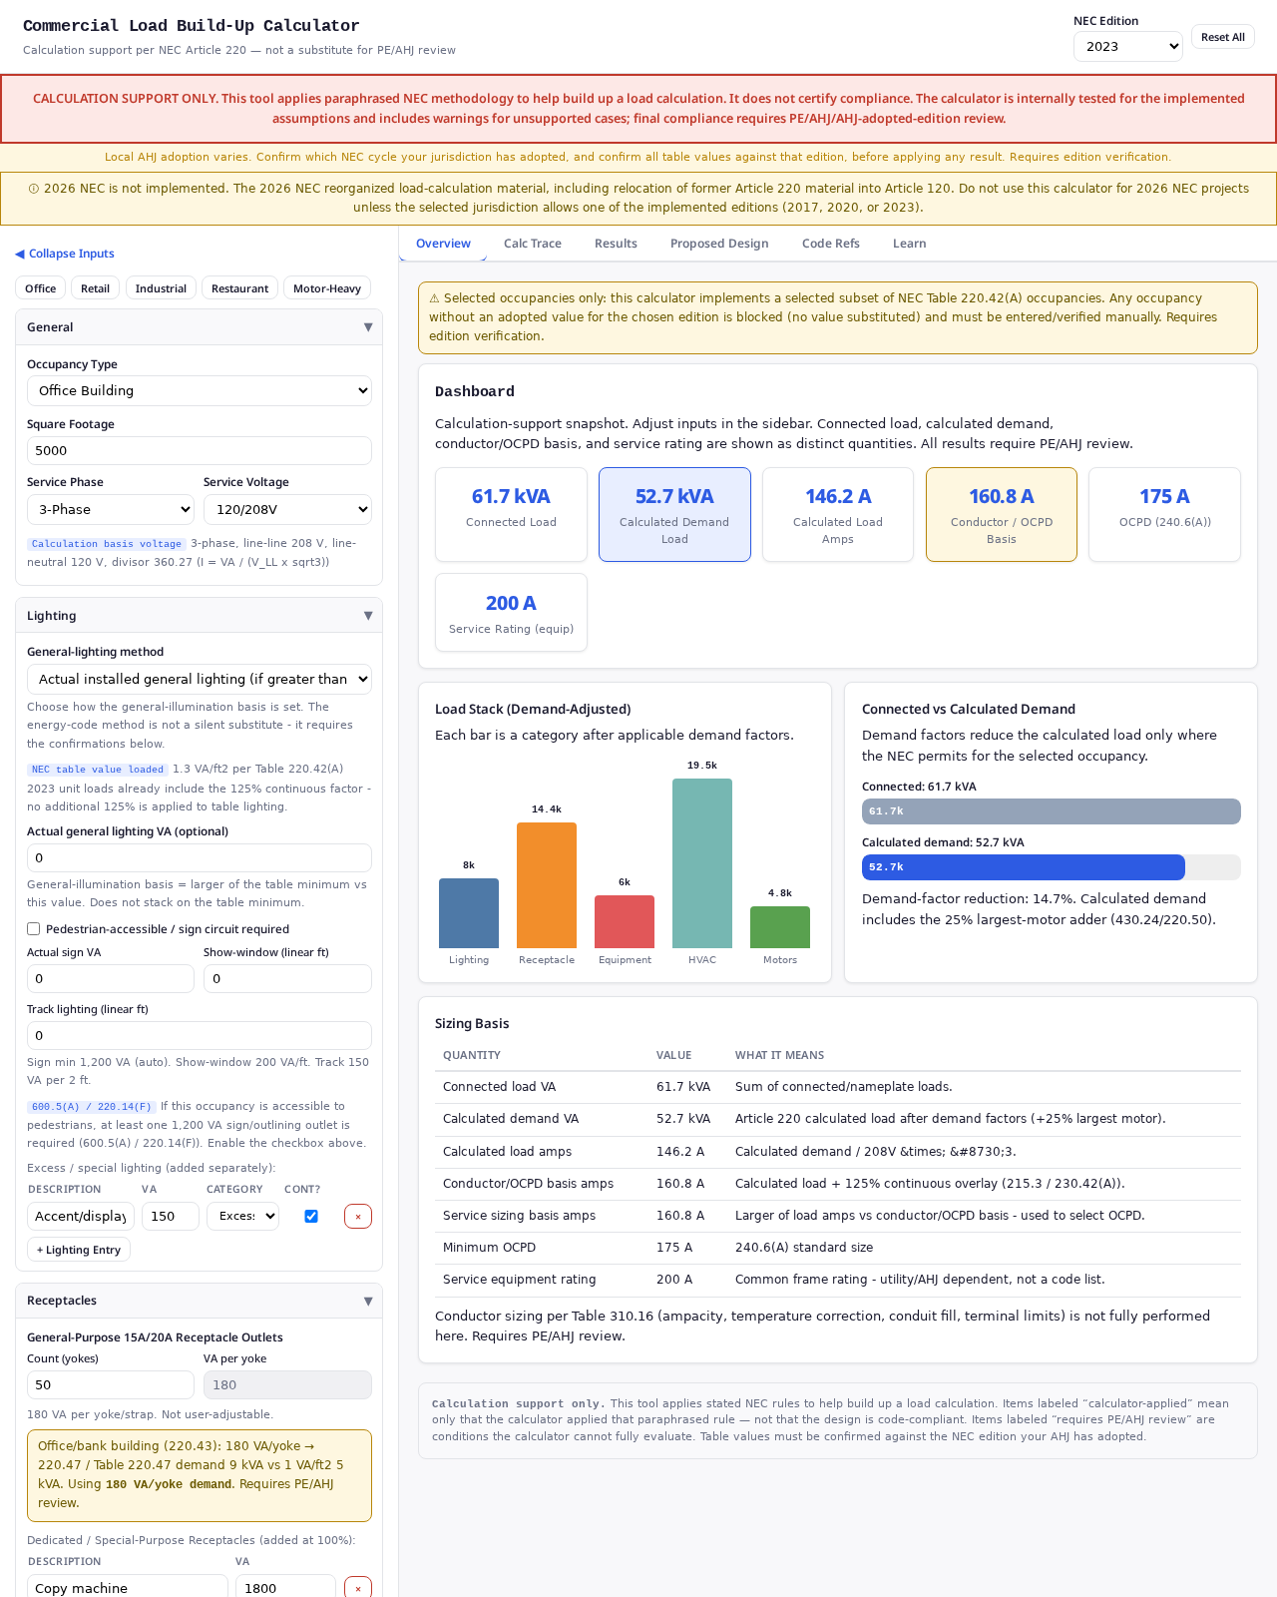
Task: Click the orange Receptacle bar
Action: tap(547, 885)
